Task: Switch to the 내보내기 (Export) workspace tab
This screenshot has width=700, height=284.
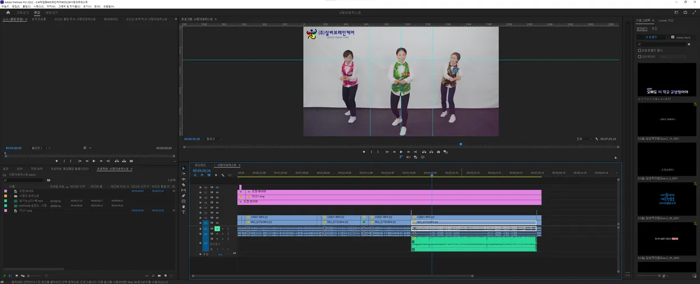Action: 51,12
